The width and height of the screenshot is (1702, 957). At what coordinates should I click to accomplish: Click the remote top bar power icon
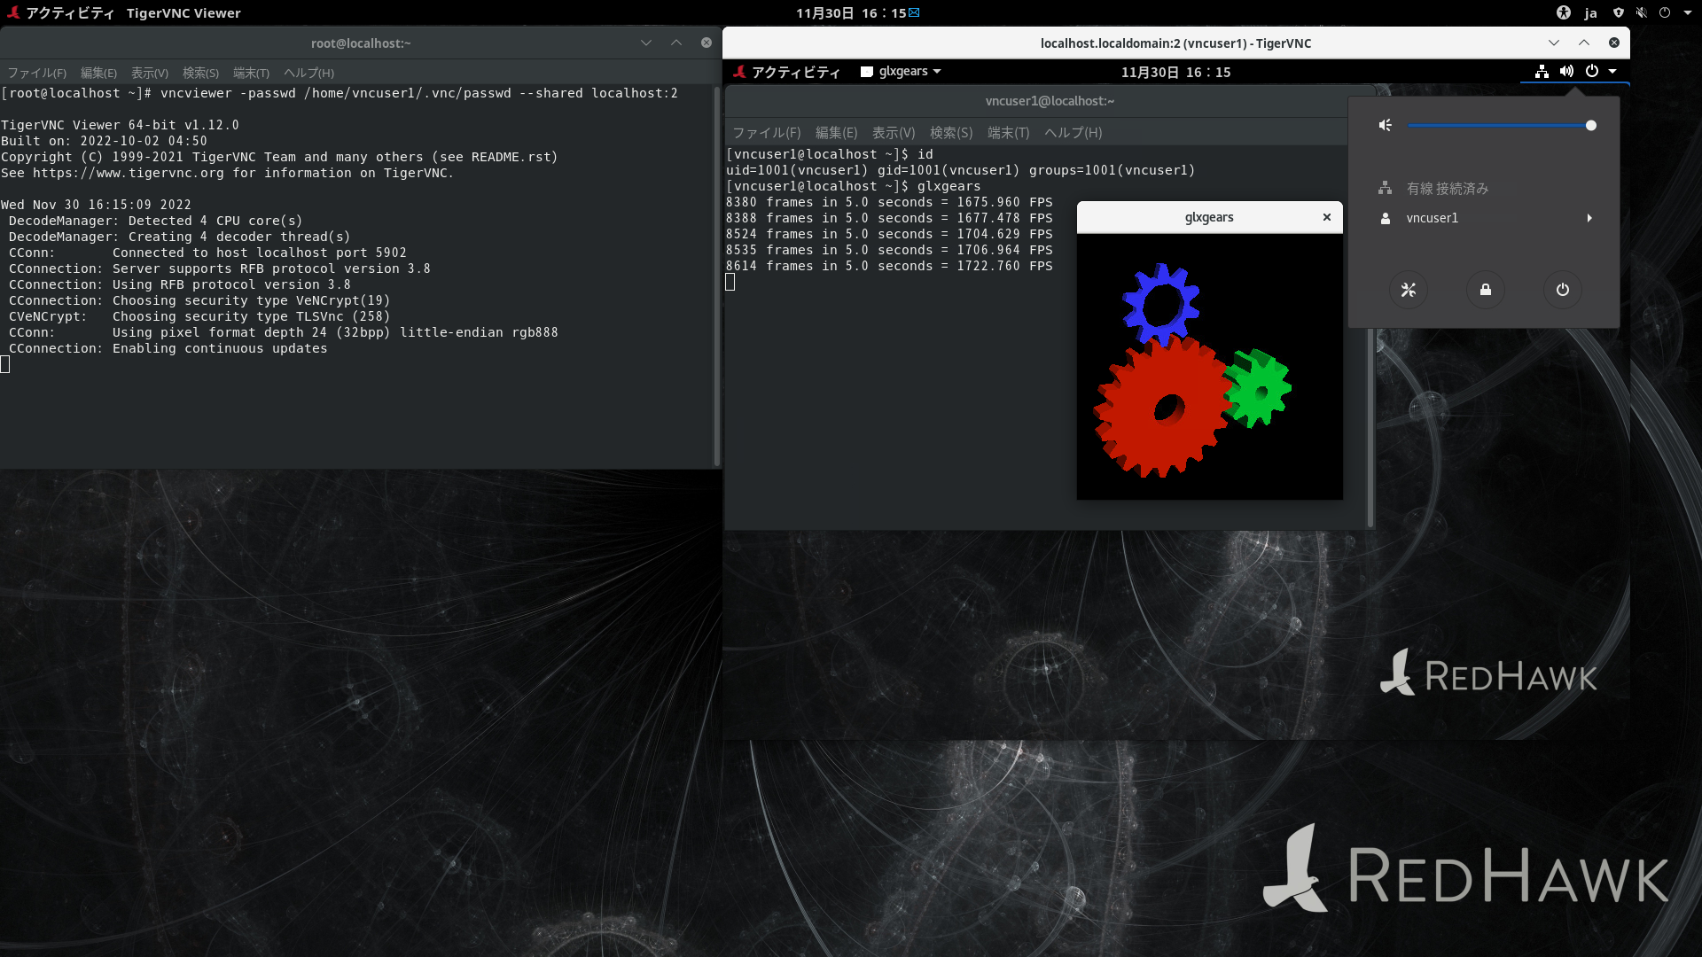pos(1592,71)
